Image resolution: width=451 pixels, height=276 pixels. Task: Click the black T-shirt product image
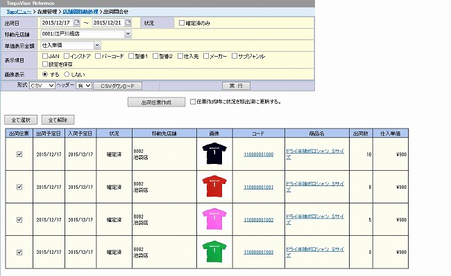point(214,154)
